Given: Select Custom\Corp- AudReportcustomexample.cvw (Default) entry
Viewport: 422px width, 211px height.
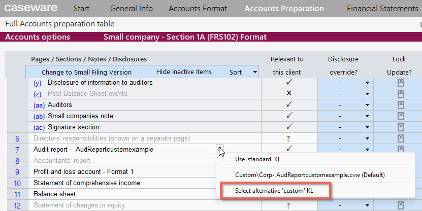Looking at the screenshot, I should pyautogui.click(x=310, y=175).
